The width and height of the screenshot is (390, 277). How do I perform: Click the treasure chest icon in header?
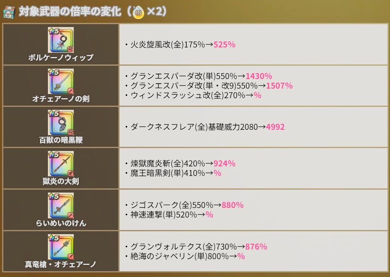click(x=9, y=11)
